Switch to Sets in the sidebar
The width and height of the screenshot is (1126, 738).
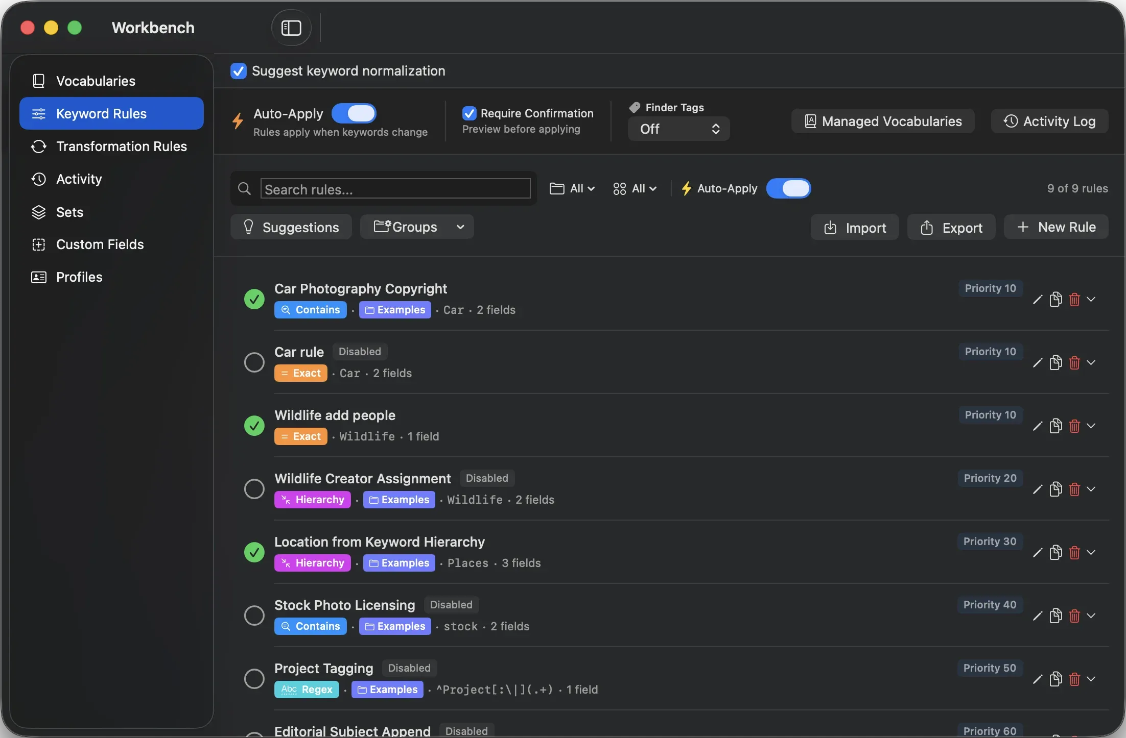(111, 212)
